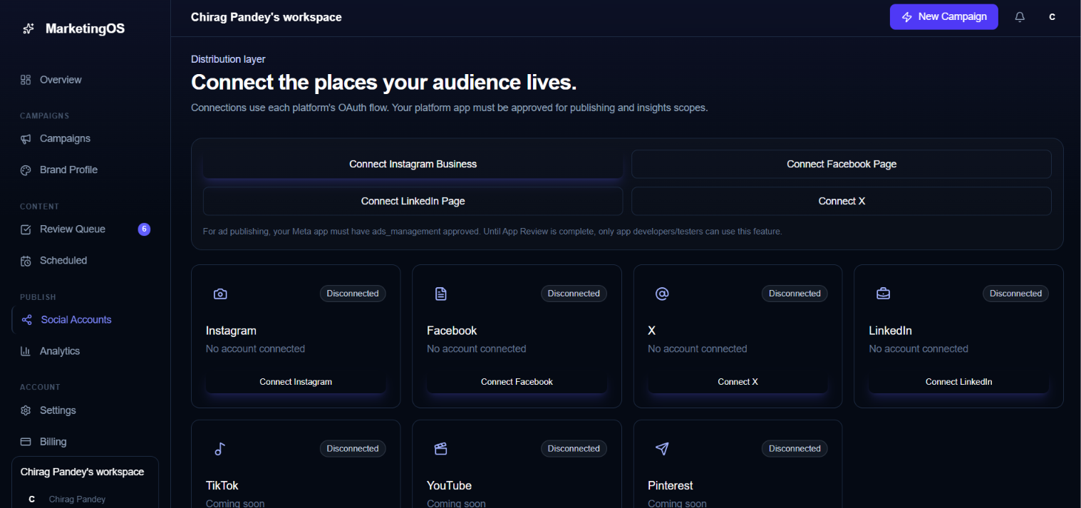Click the Review Queue checkbox icon
The image size is (1081, 508).
click(x=26, y=229)
